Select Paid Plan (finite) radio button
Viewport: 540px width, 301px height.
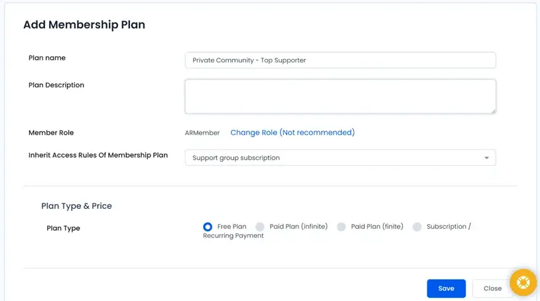(x=341, y=227)
